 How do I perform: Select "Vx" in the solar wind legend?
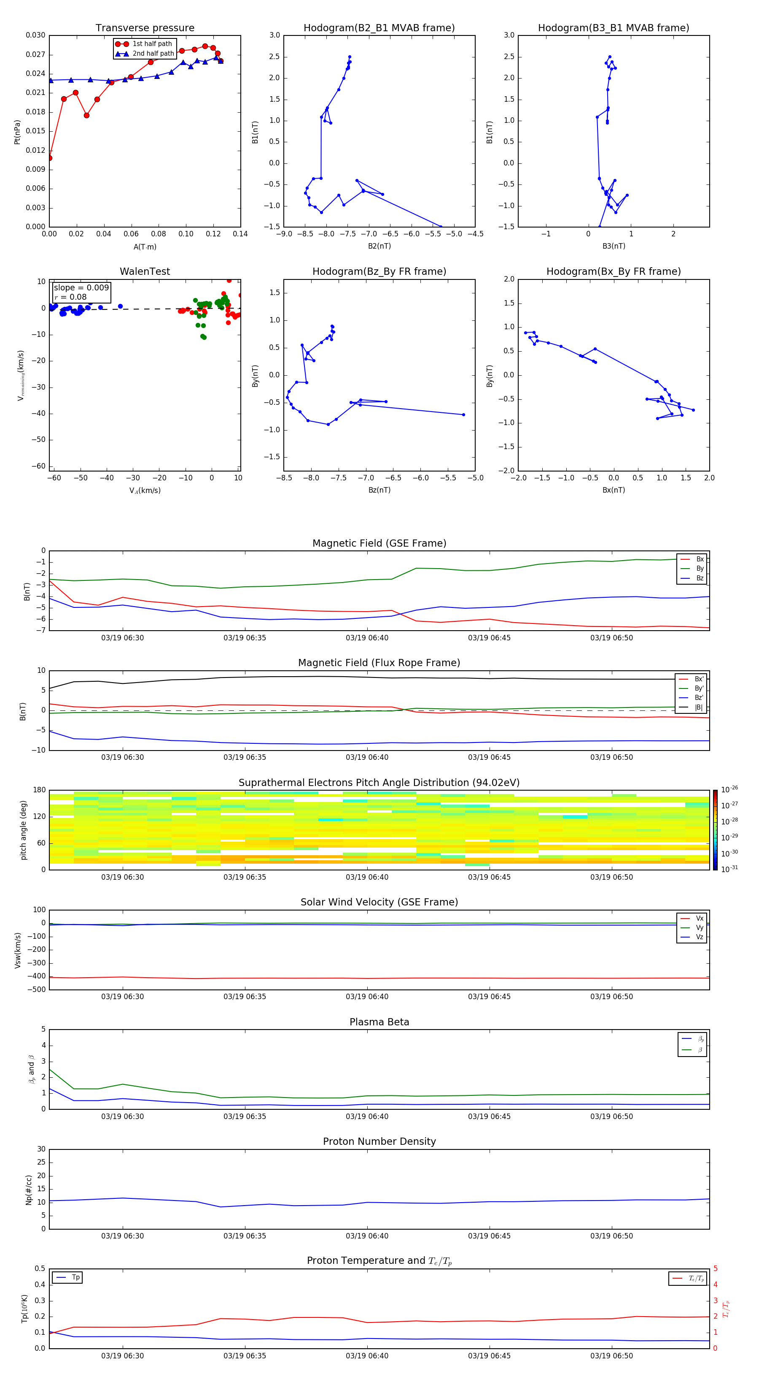point(692,919)
